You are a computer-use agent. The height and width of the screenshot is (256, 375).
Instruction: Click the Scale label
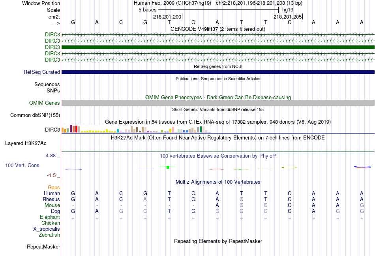53,10
